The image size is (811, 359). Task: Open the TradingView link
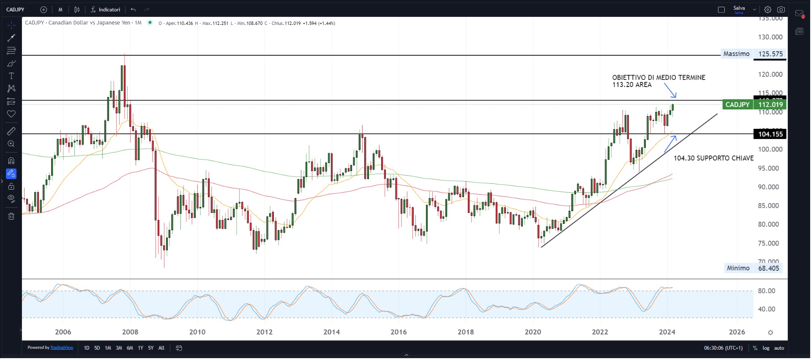point(62,348)
